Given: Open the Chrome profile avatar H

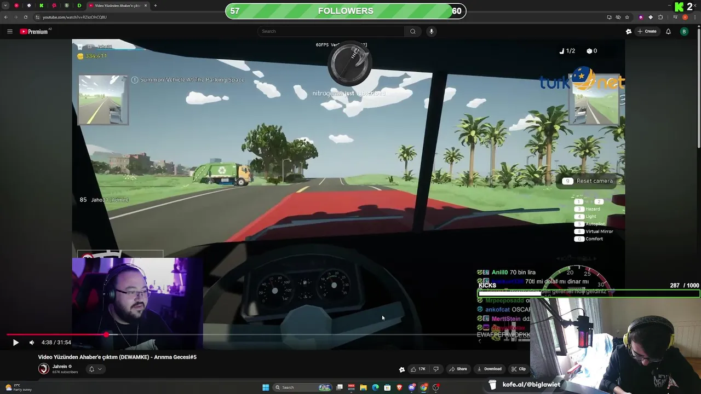Looking at the screenshot, I should tap(685, 17).
